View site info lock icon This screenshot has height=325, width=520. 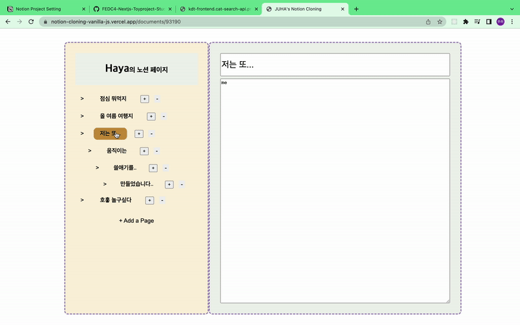(x=45, y=22)
